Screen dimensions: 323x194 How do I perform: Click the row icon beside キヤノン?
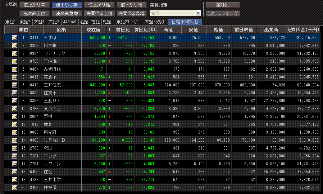coord(15,164)
